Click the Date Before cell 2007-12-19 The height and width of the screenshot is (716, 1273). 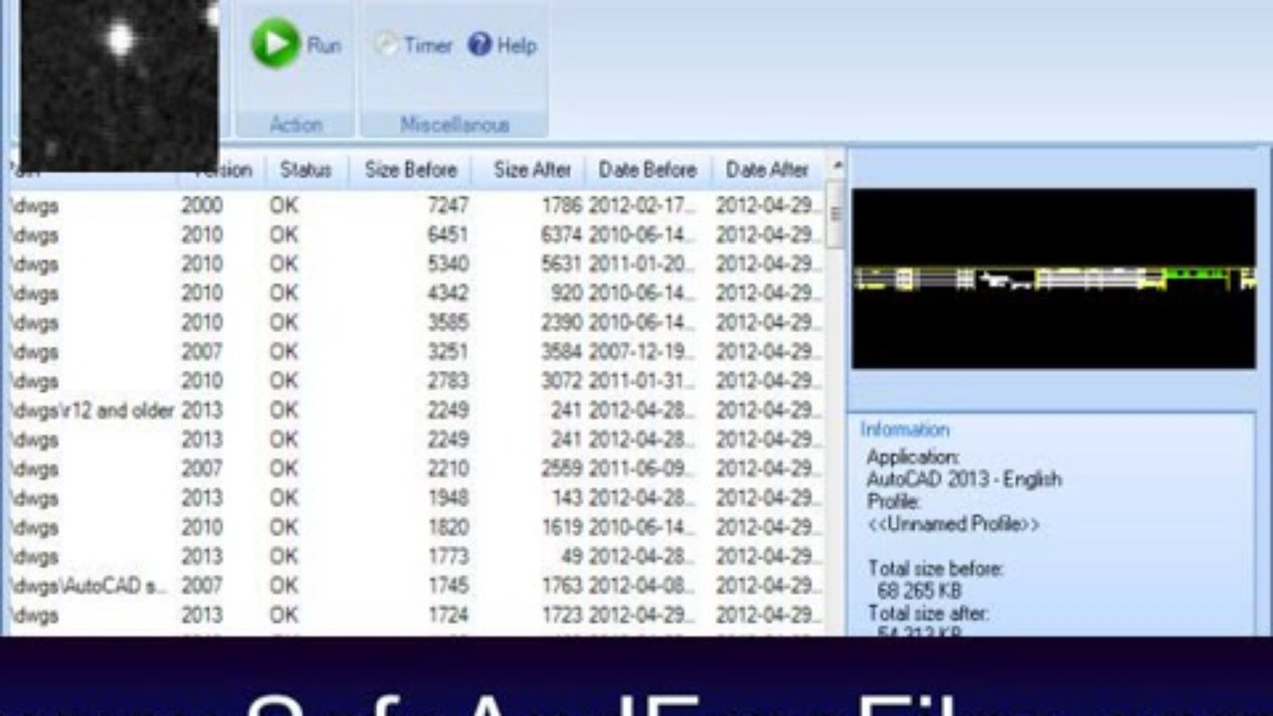pyautogui.click(x=642, y=351)
